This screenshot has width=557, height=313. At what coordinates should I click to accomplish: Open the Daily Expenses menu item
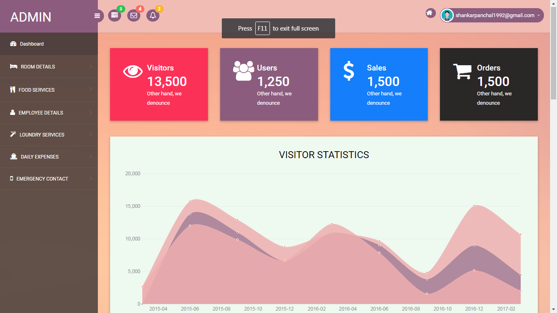coord(49,156)
